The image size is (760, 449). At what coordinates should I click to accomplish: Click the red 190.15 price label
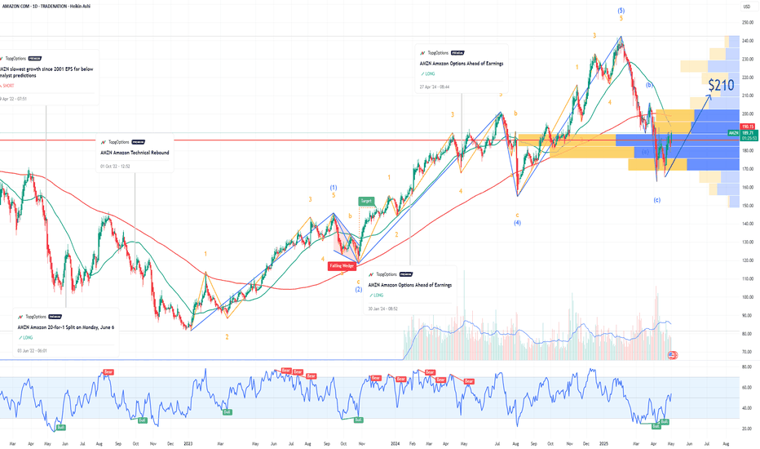coord(748,127)
